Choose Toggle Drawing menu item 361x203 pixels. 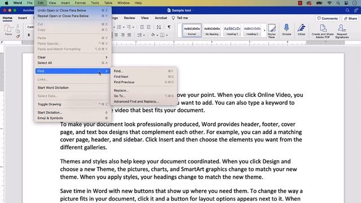pyautogui.click(x=73, y=104)
